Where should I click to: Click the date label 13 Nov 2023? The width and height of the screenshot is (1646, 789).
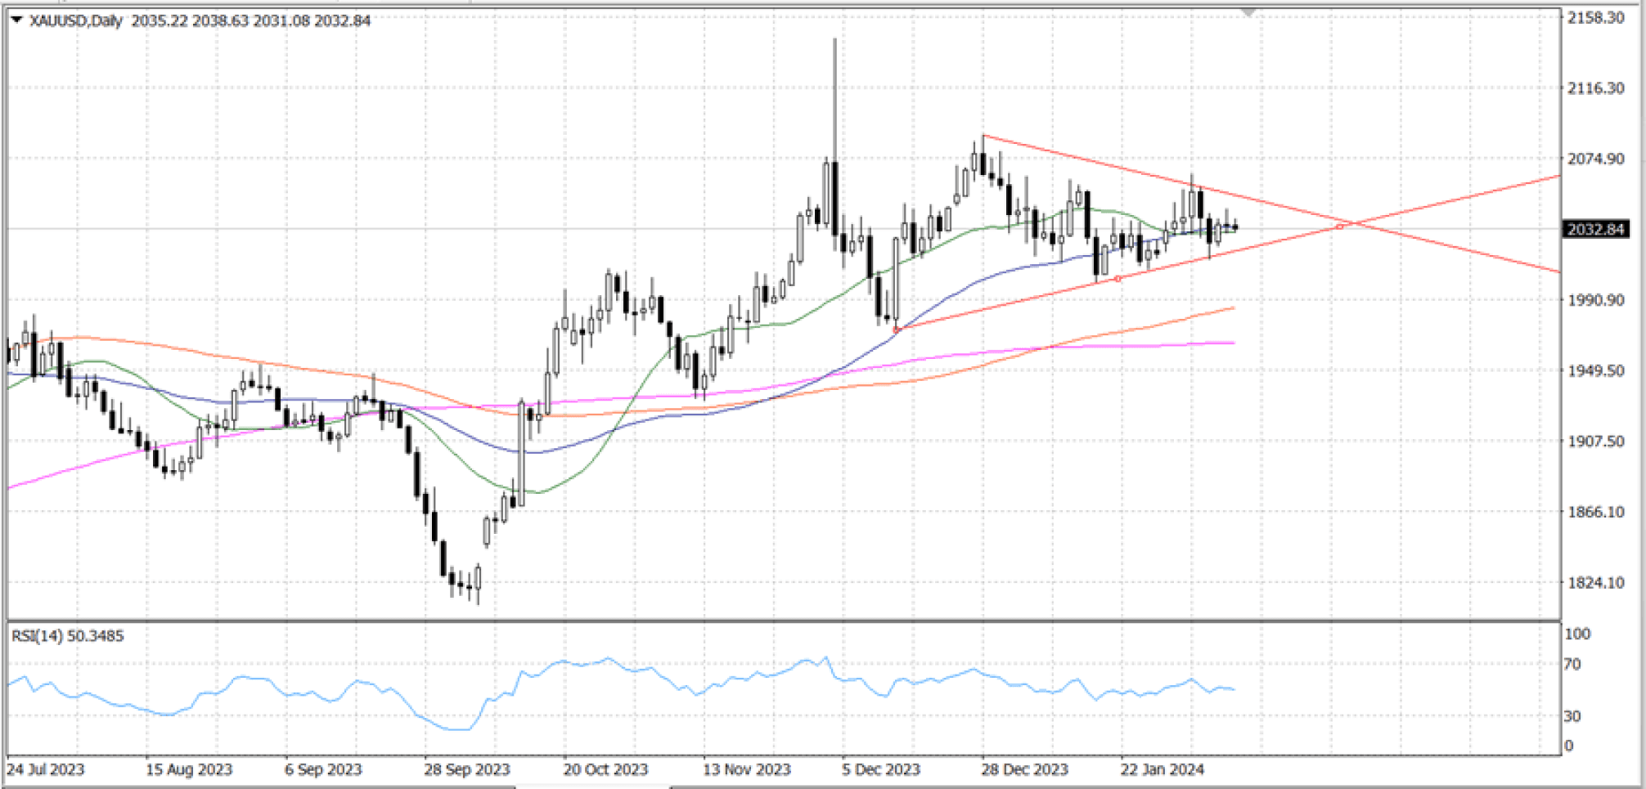[x=747, y=769]
